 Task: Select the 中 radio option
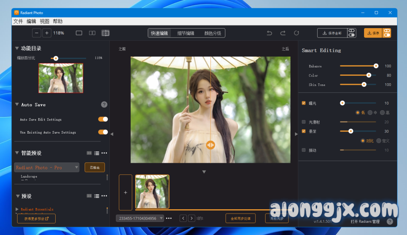coord(370,113)
